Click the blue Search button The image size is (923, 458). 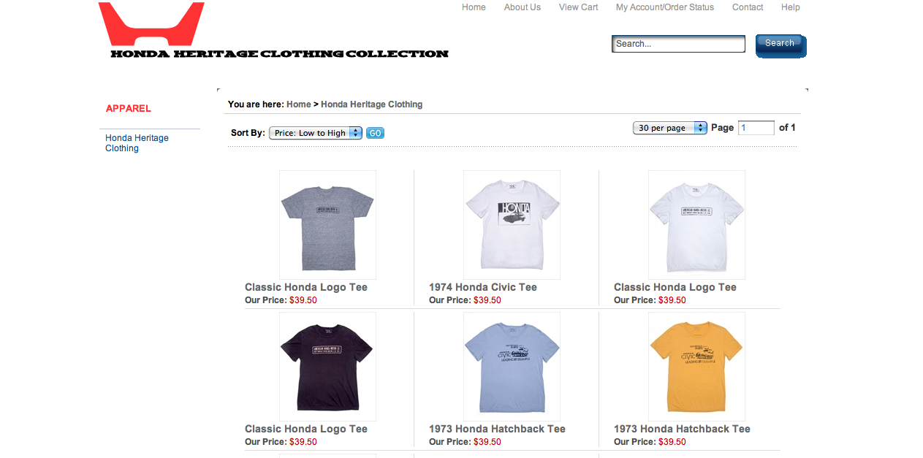tap(780, 45)
